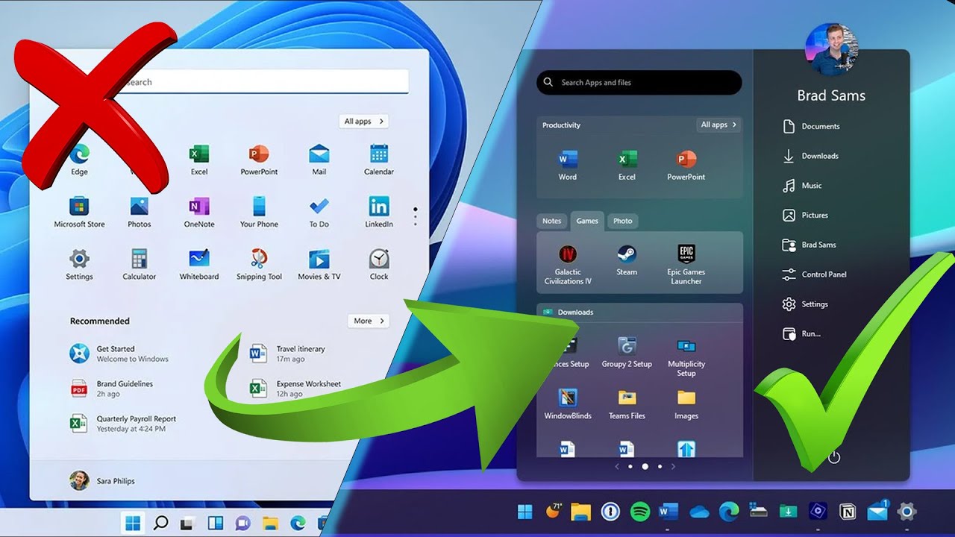Open Multiplicity Setup
The image size is (955, 537).
pyautogui.click(x=686, y=357)
